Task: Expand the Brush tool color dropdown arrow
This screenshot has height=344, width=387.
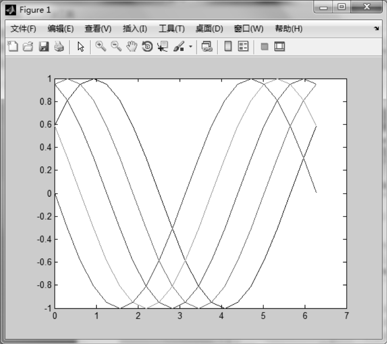Action: (x=190, y=47)
